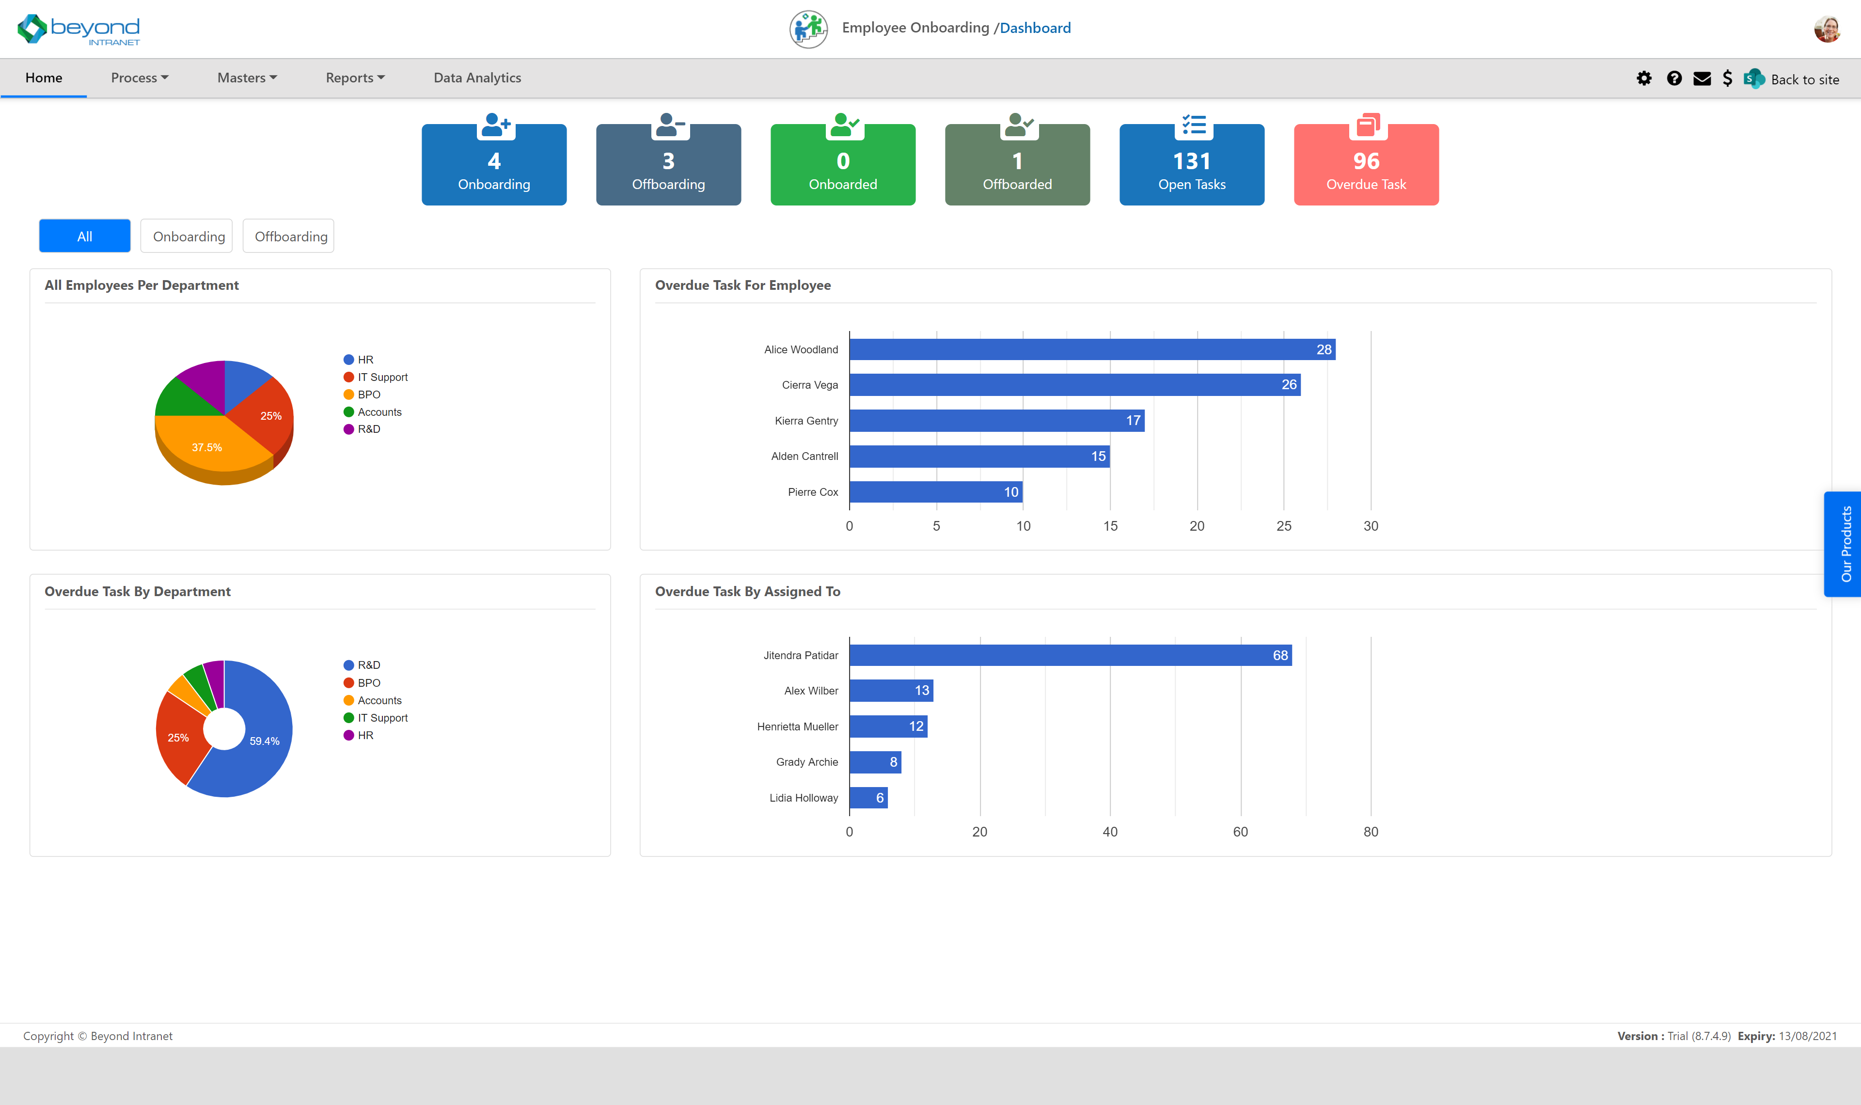Screen dimensions: 1861x1105
Task: Click the Back to site link
Action: [1804, 79]
